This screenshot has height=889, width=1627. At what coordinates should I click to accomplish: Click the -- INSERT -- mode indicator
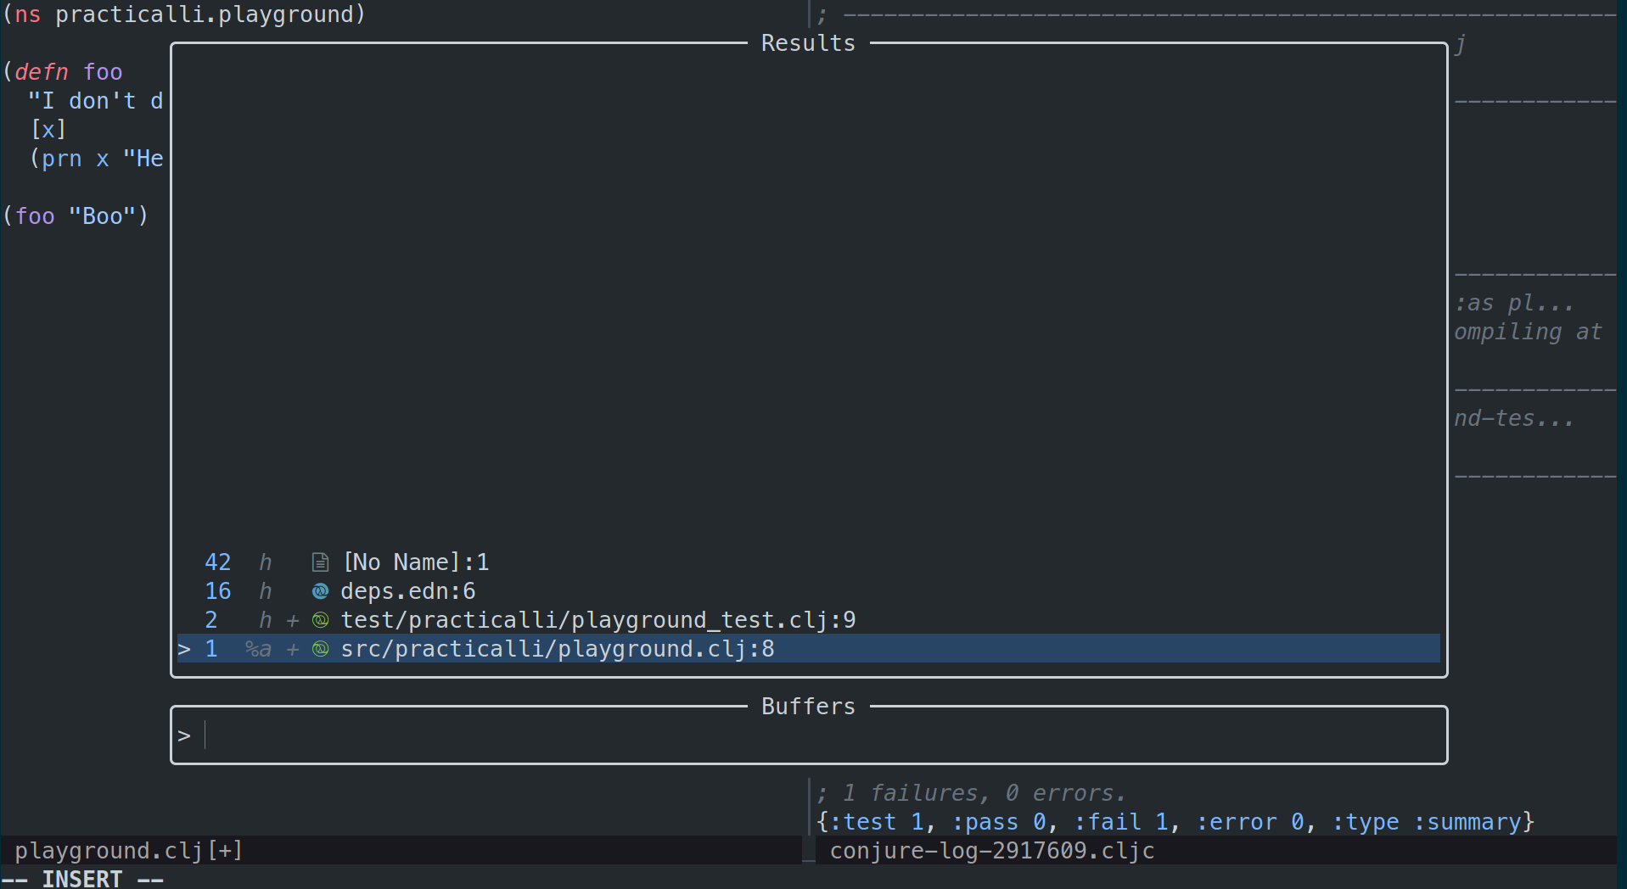point(82,879)
